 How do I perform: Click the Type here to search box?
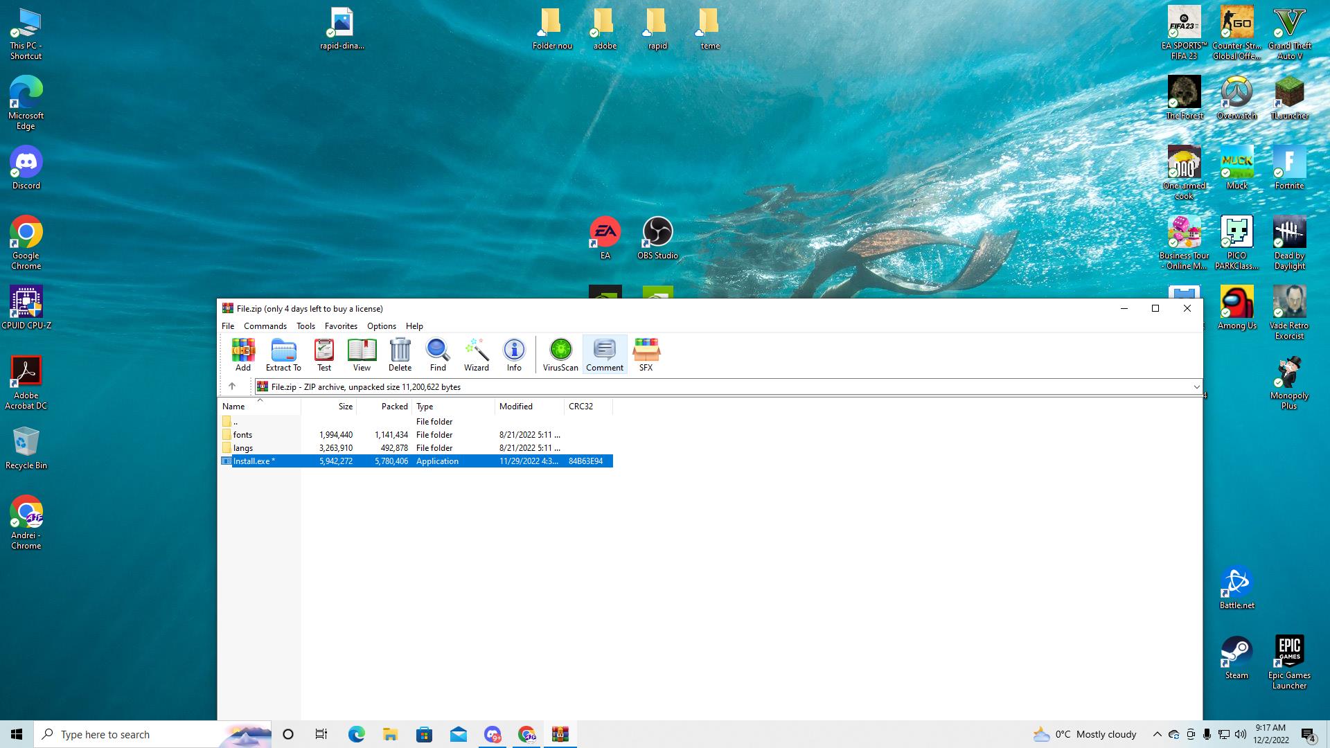pyautogui.click(x=139, y=734)
